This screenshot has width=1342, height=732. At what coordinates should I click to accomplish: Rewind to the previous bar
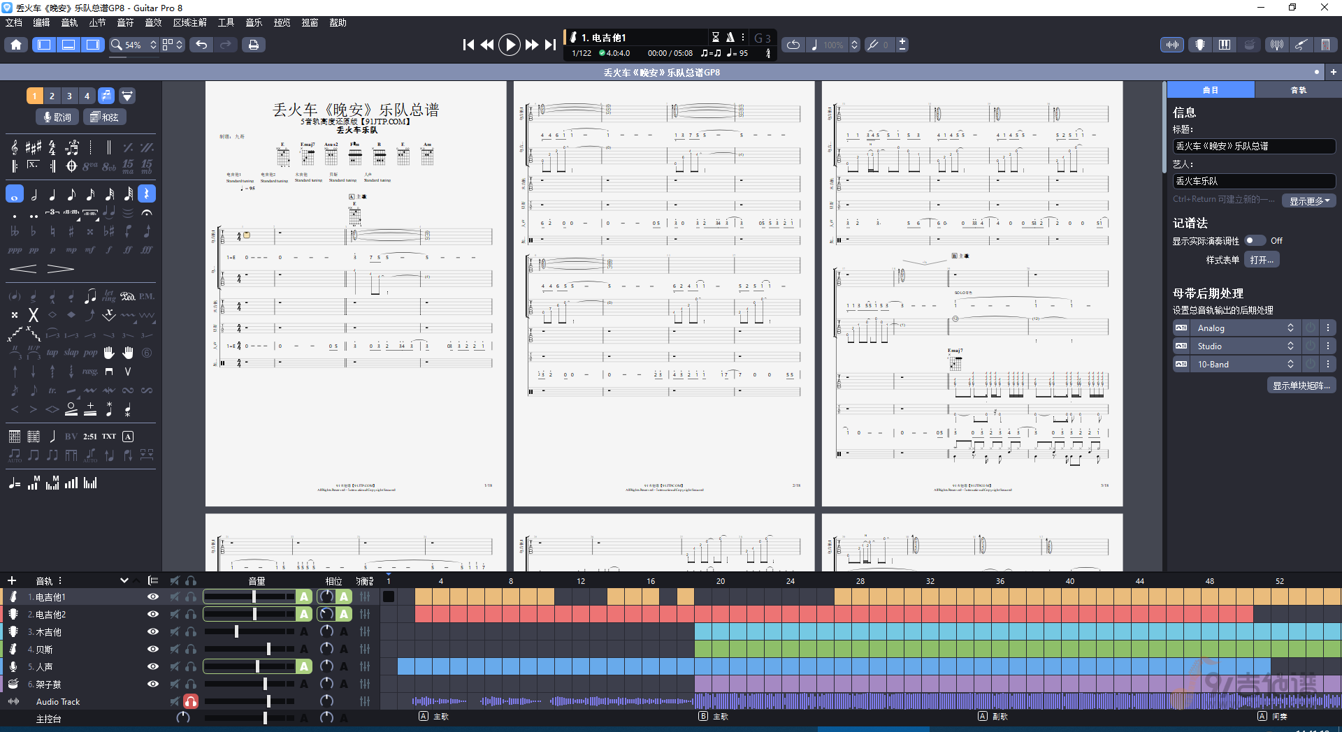coord(487,45)
